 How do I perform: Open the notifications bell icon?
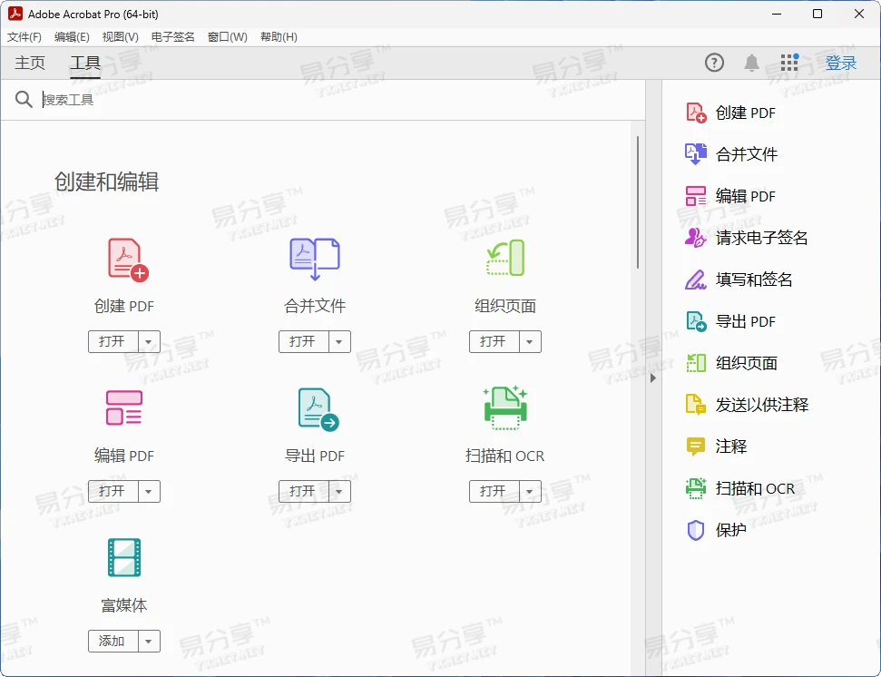point(751,63)
